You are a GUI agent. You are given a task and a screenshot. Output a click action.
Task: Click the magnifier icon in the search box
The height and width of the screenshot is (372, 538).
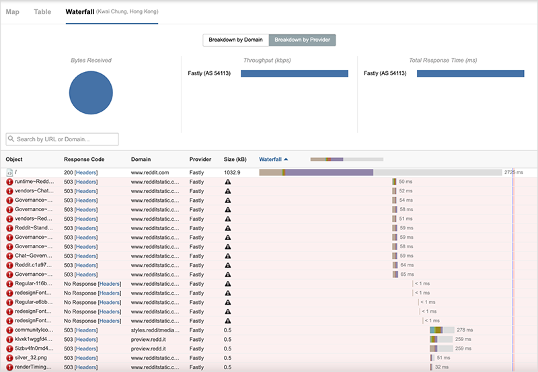tap(12, 139)
